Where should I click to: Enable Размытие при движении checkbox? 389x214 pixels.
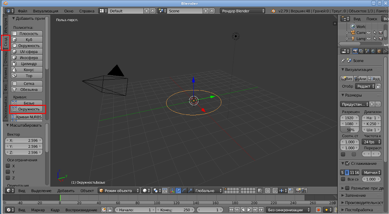347,188
